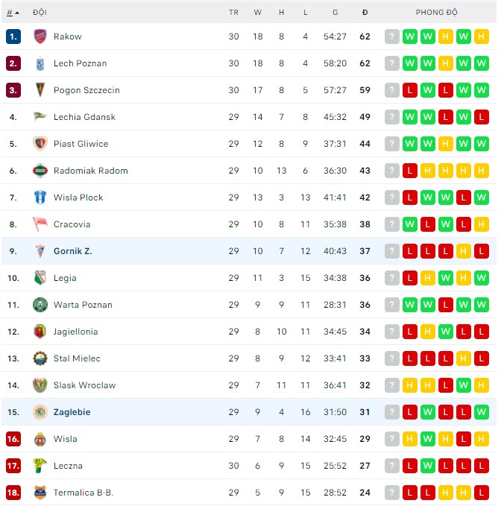The image size is (504, 506).
Task: Click the Piast Gliwice club crest
Action: (x=40, y=144)
